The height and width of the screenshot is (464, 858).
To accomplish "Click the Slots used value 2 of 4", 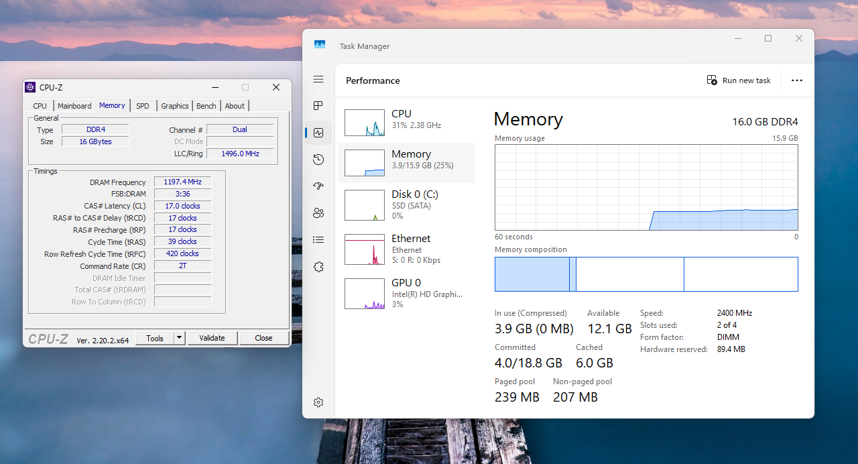I will pos(727,325).
